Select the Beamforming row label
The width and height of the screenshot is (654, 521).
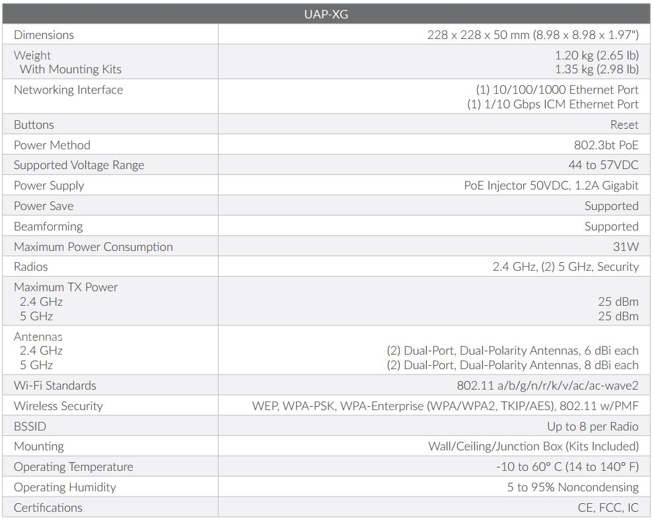[48, 226]
